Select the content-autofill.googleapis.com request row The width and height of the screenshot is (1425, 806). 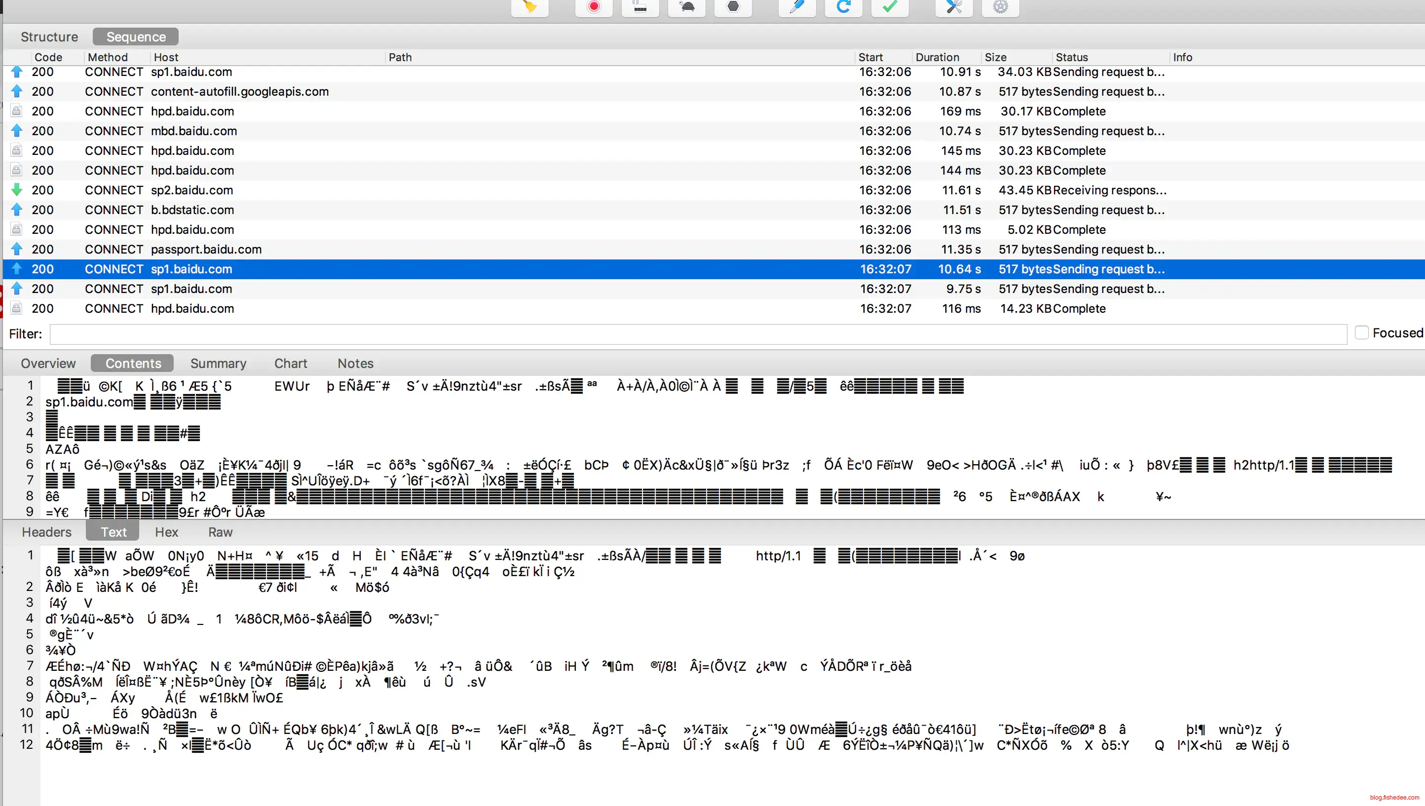(239, 91)
